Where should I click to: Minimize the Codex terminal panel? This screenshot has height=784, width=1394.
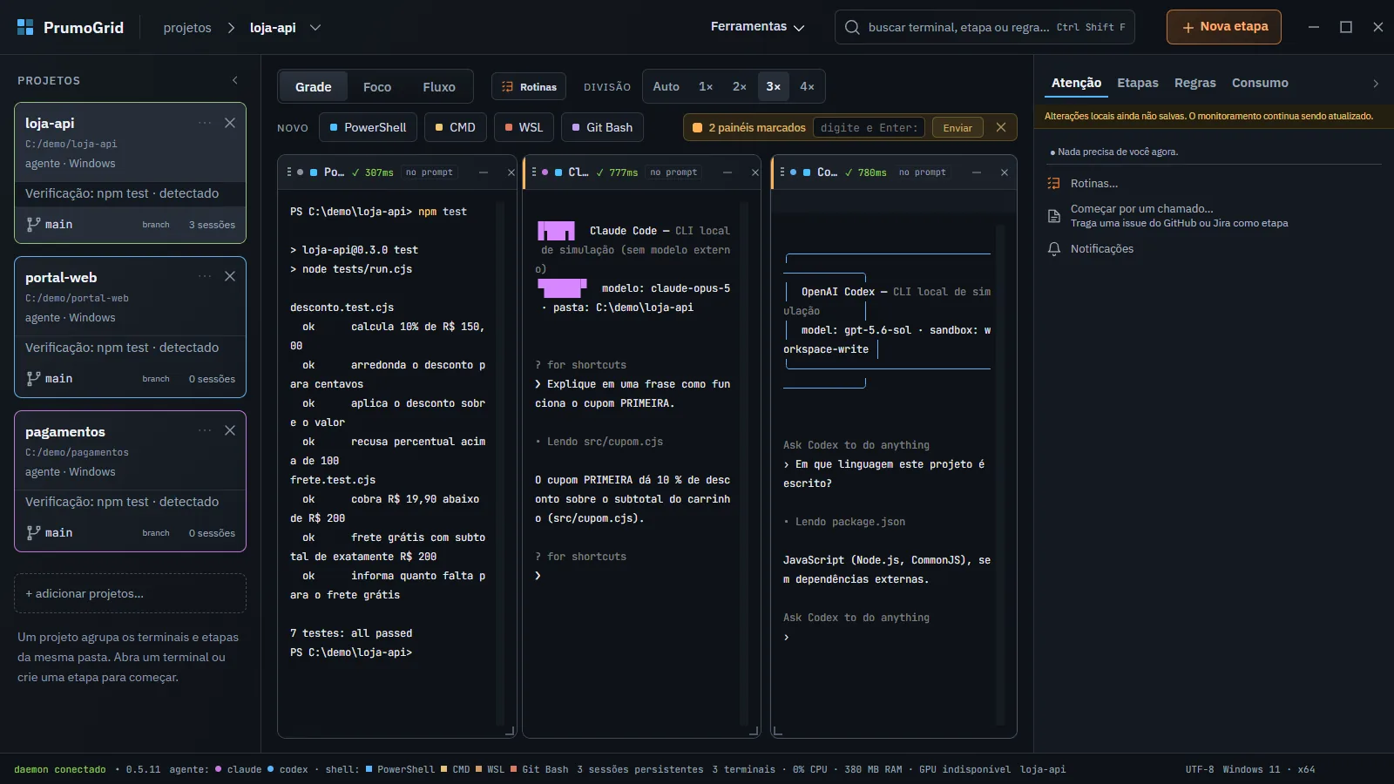tap(977, 172)
